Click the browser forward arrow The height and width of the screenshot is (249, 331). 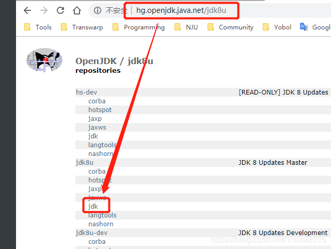tap(44, 10)
